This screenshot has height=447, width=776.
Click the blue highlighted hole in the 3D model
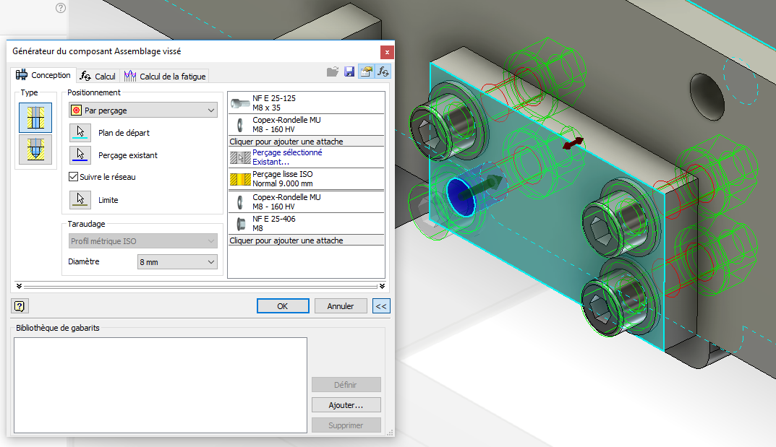pos(459,194)
